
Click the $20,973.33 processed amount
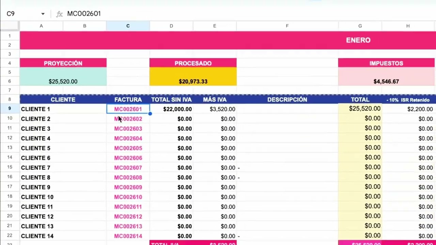pyautogui.click(x=193, y=81)
